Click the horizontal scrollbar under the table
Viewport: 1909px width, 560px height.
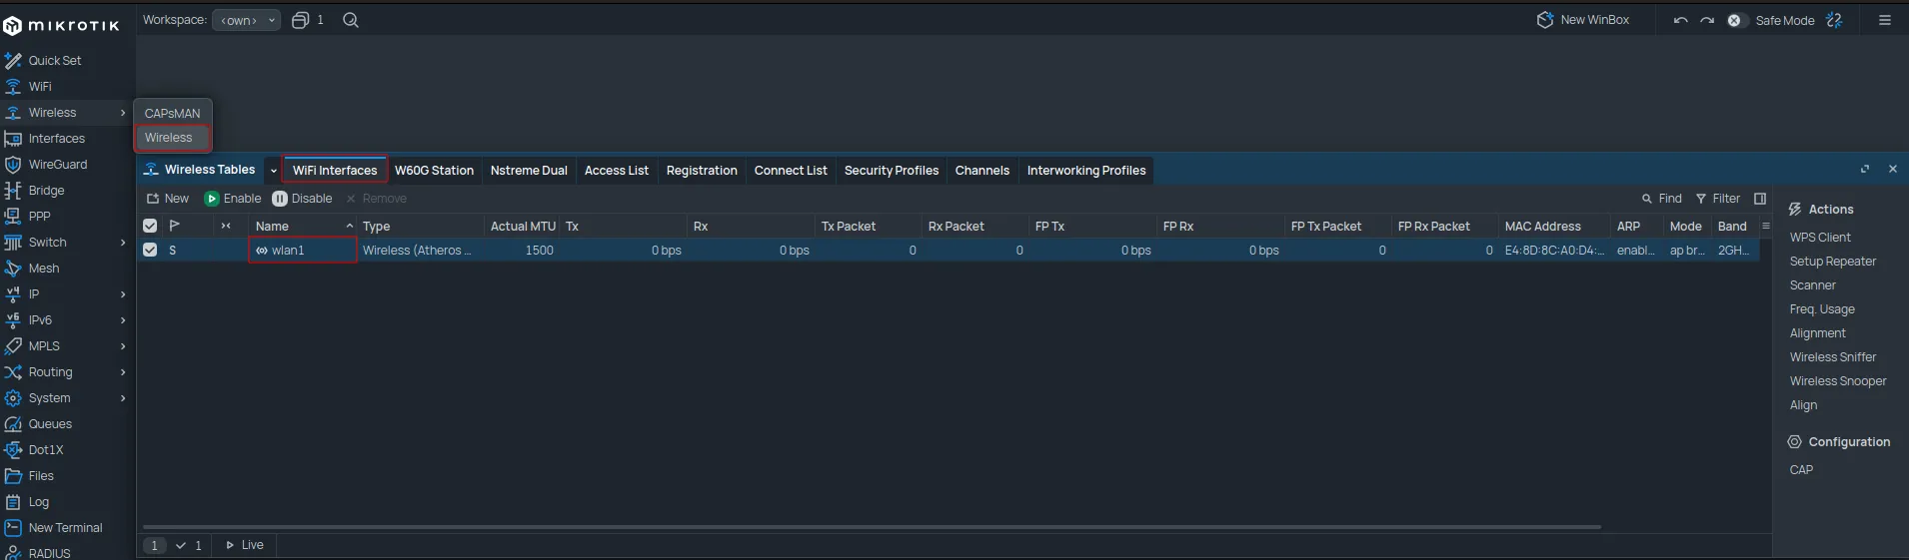pyautogui.click(x=871, y=527)
